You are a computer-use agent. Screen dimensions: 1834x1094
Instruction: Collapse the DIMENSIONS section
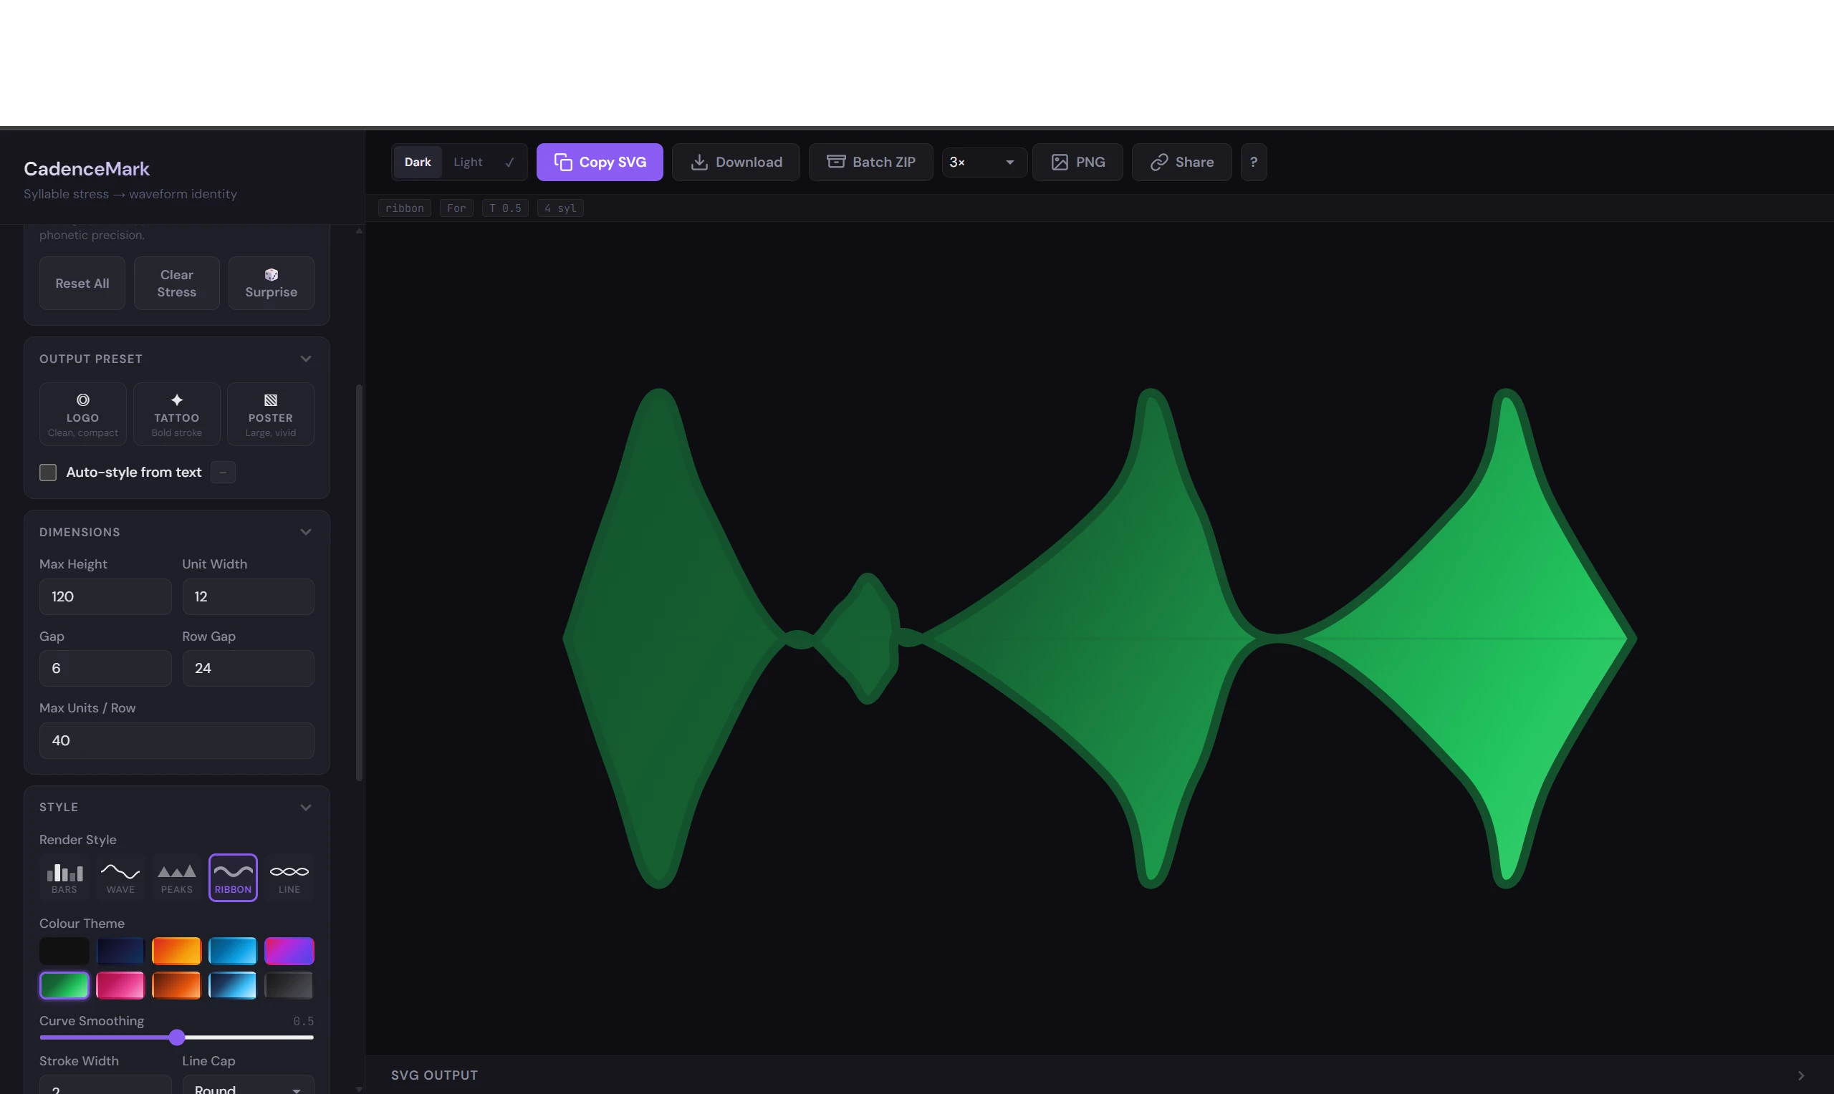pyautogui.click(x=305, y=531)
